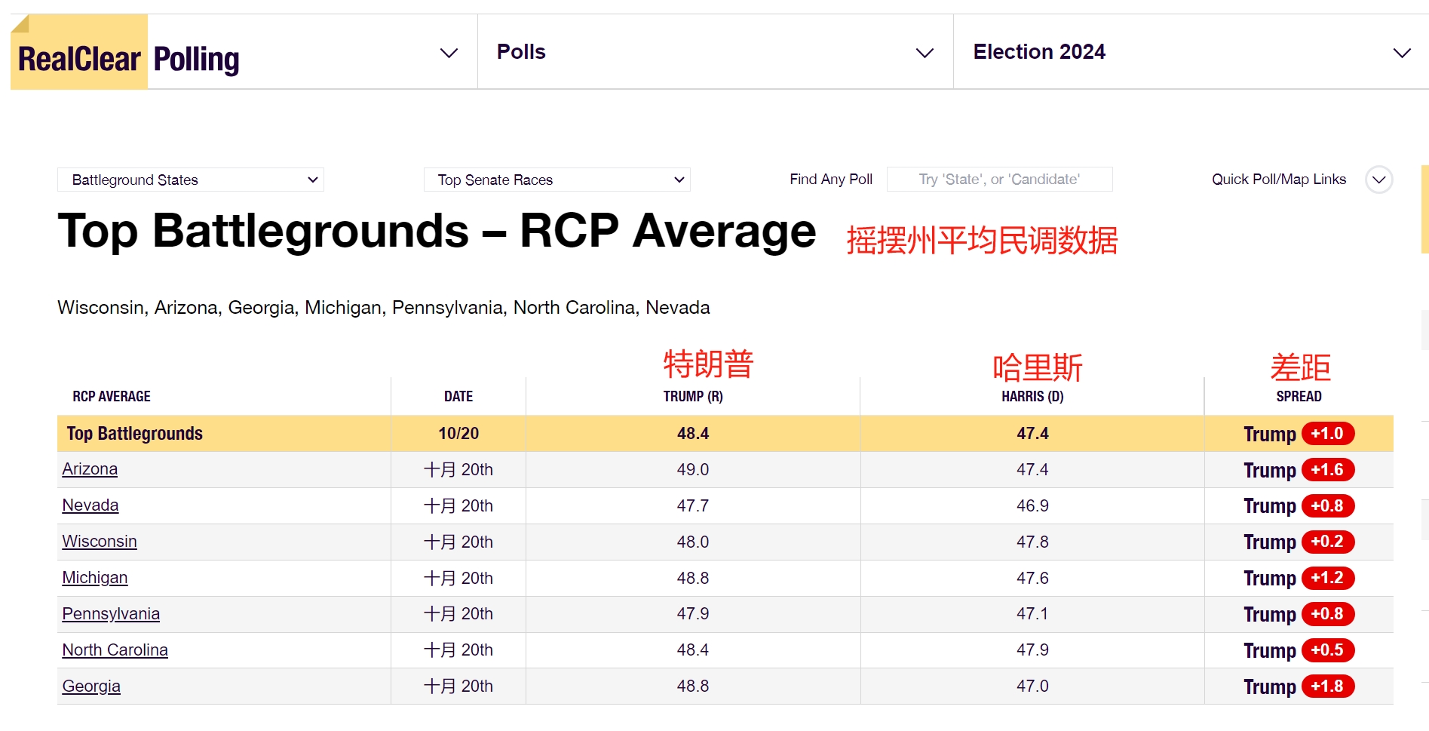Select North Carolina Harris value 47.9
1429x731 pixels.
click(x=1032, y=650)
